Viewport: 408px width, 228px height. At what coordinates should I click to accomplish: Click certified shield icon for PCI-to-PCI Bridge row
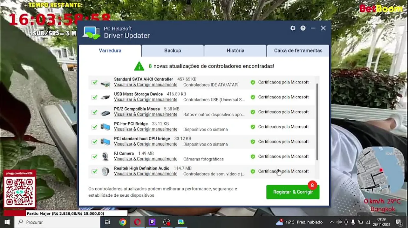point(253,127)
